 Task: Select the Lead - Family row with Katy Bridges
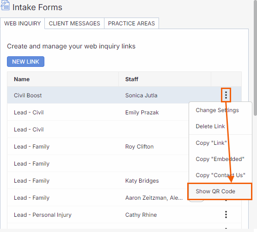(98, 181)
